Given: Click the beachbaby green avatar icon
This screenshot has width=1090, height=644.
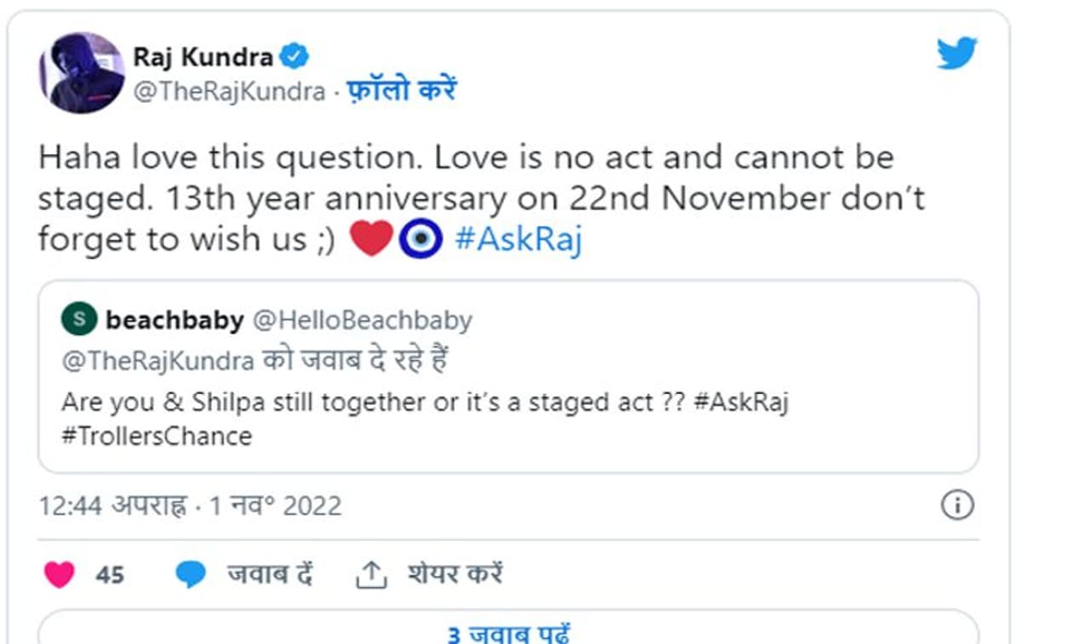Looking at the screenshot, I should click(78, 320).
